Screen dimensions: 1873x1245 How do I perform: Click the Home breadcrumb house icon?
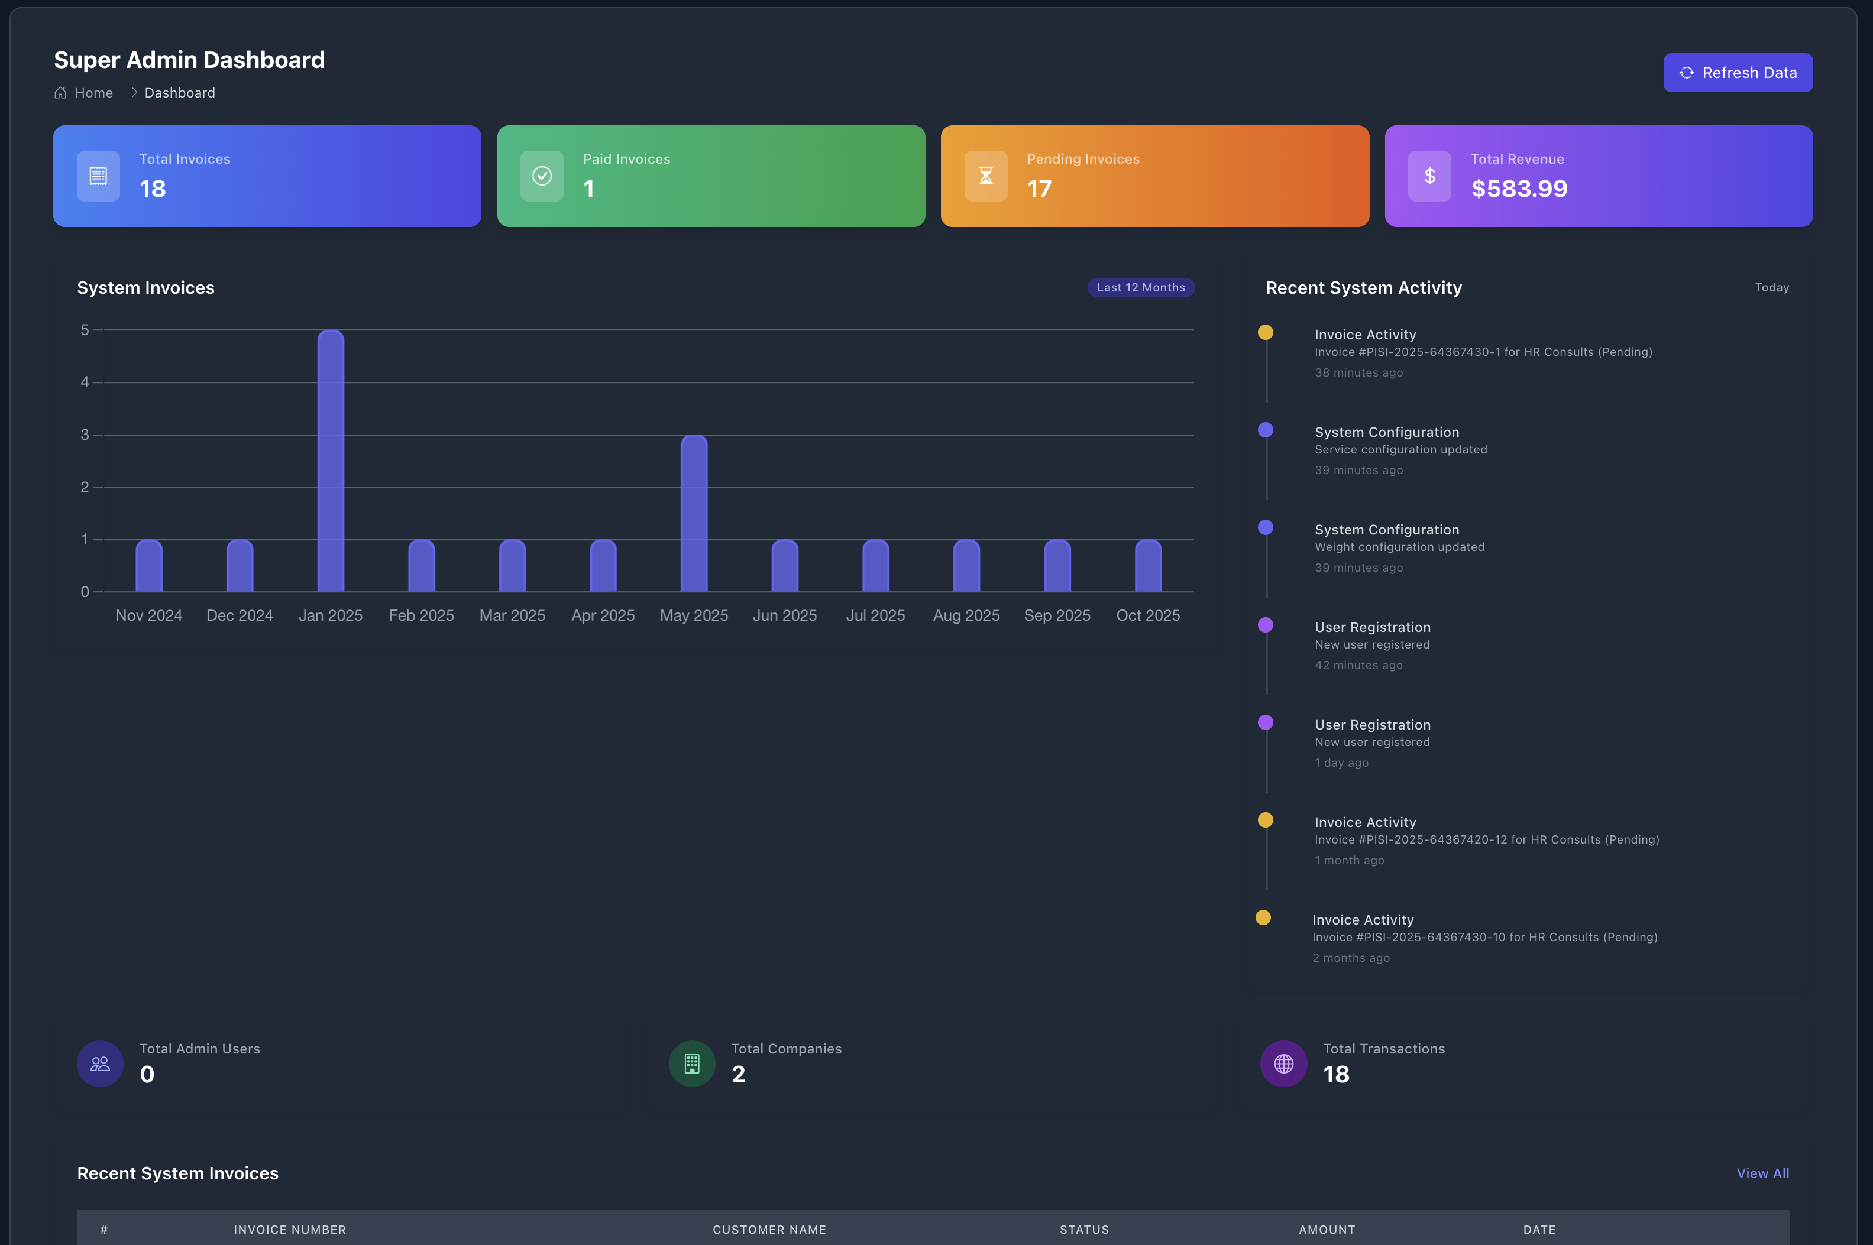(61, 93)
